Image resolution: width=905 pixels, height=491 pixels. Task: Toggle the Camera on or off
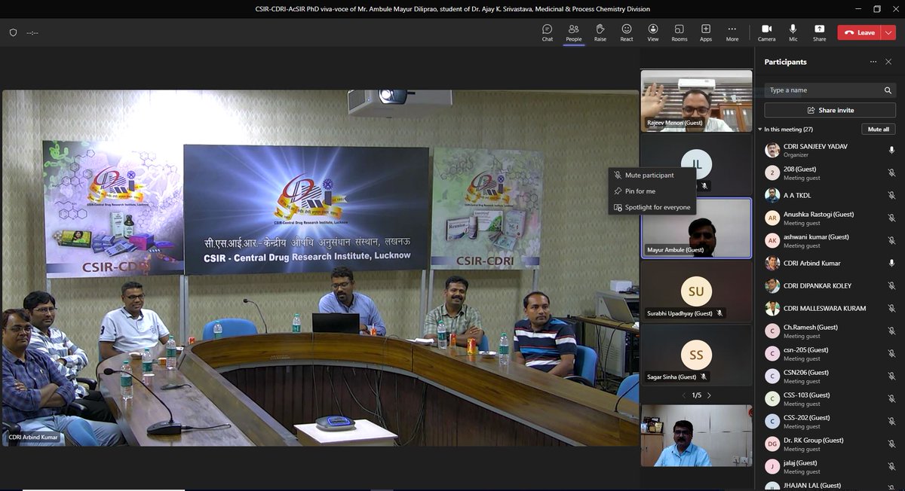pos(766,32)
